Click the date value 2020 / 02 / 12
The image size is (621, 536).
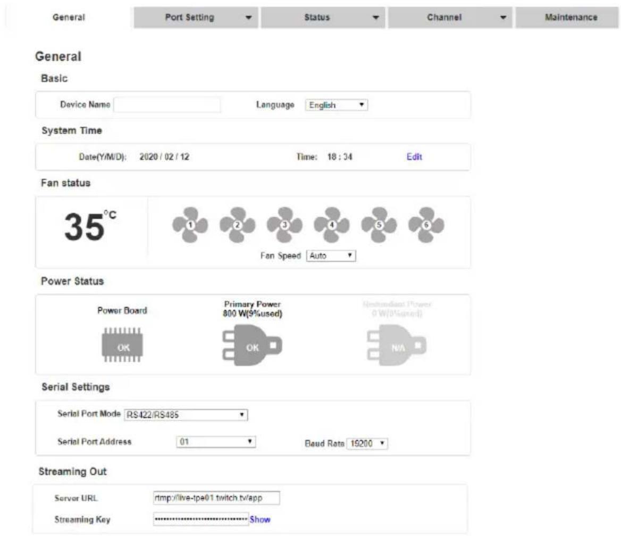(164, 156)
